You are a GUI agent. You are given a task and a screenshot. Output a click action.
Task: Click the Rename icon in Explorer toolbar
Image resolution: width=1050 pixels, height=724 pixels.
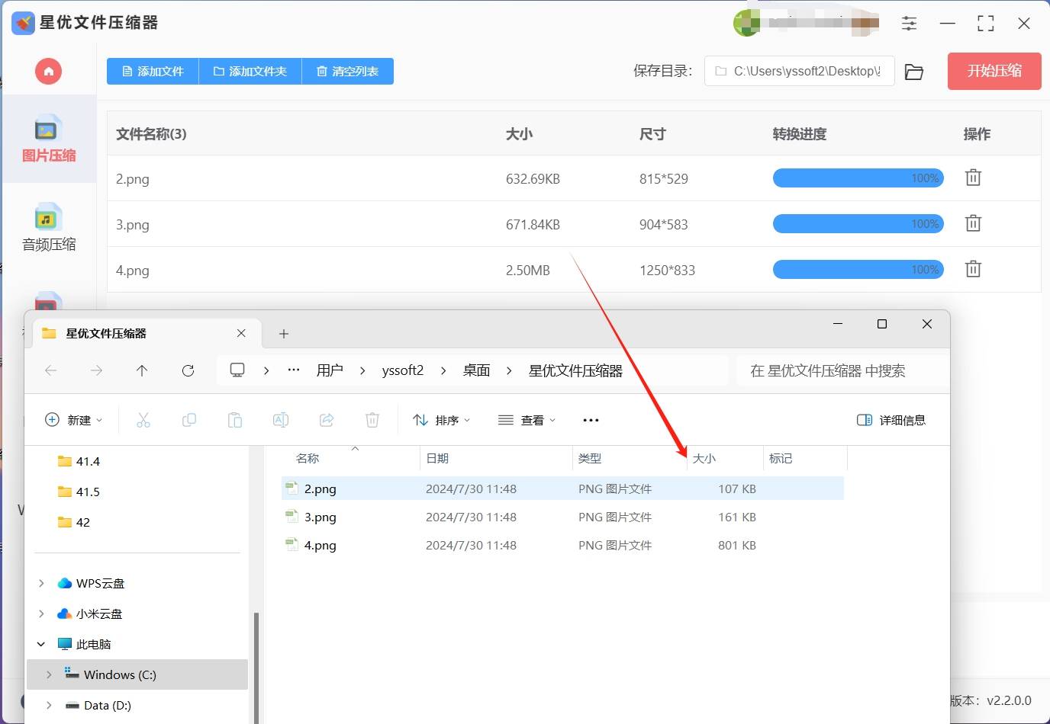point(281,420)
